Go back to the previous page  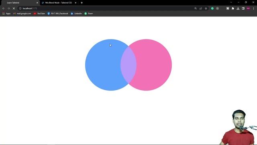(x=4, y=8)
